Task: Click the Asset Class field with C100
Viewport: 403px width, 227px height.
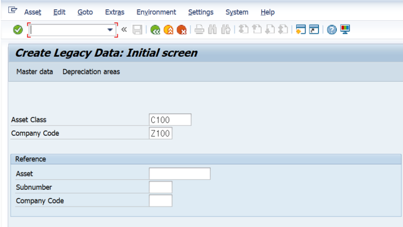Action: point(170,120)
